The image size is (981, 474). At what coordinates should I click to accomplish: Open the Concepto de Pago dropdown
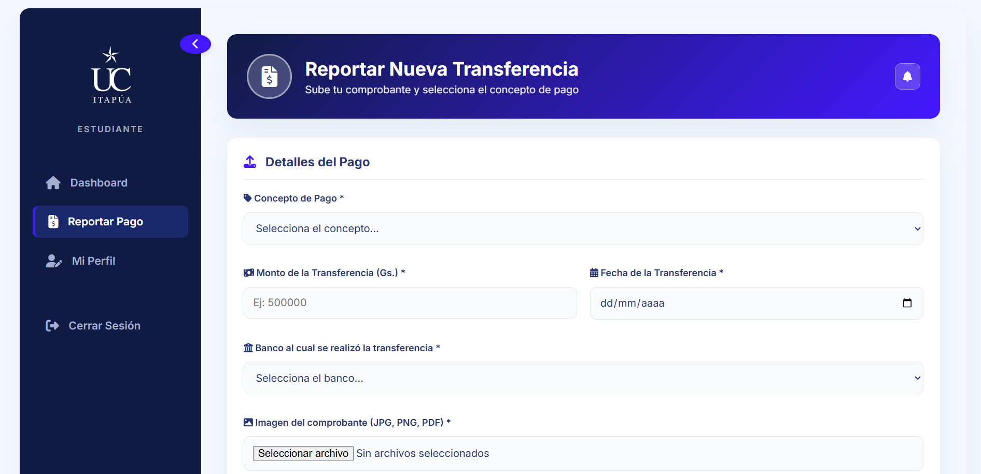click(583, 228)
